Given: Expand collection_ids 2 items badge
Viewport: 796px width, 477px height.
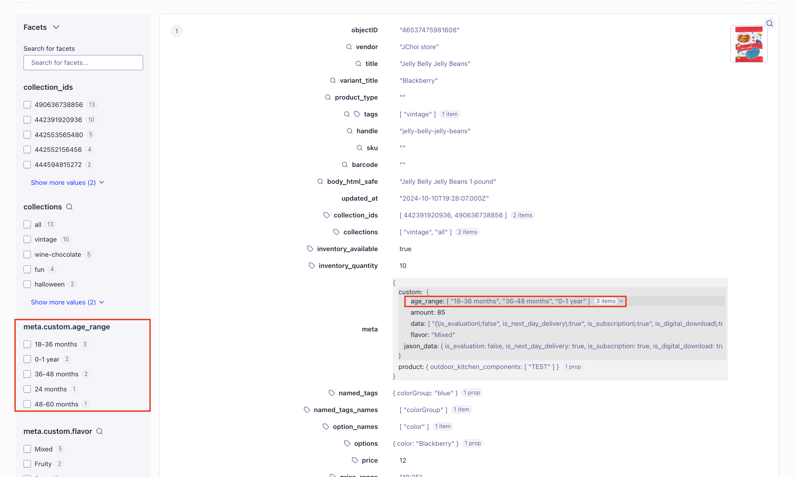Looking at the screenshot, I should coord(522,215).
